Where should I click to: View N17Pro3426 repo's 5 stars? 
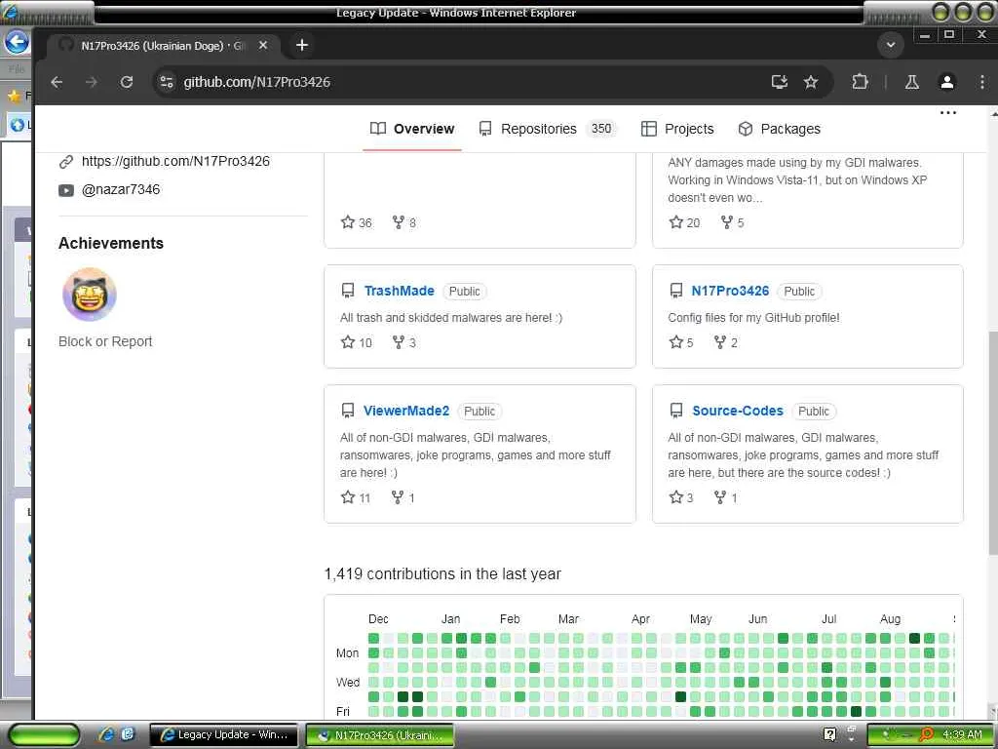681,342
